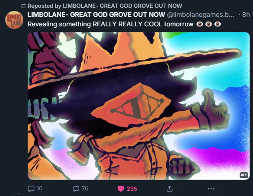
Task: Click the 'Revealing something REALLY REALLY COOL' post text
Action: [x=111, y=24]
